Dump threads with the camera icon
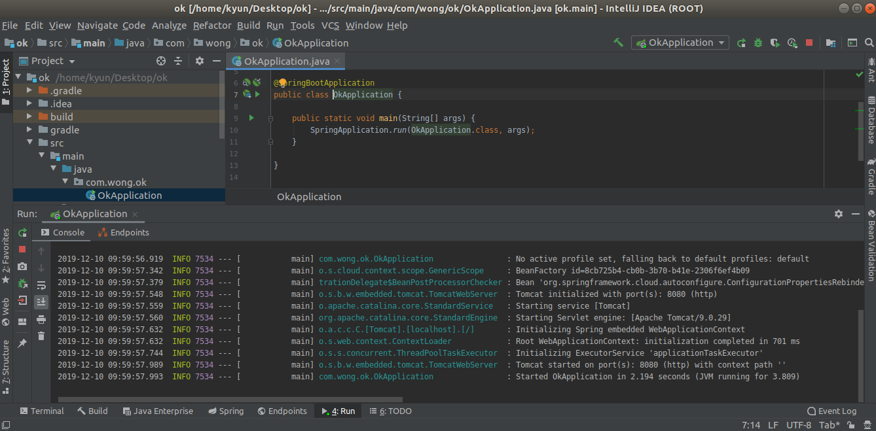The height and width of the screenshot is (431, 876). [22, 266]
